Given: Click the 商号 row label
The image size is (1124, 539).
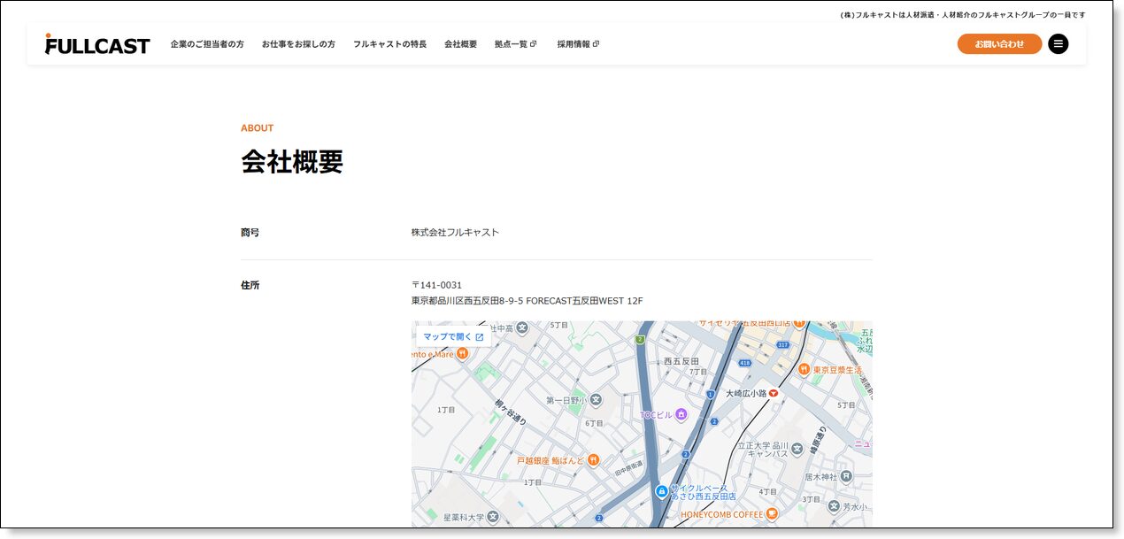Looking at the screenshot, I should (250, 233).
